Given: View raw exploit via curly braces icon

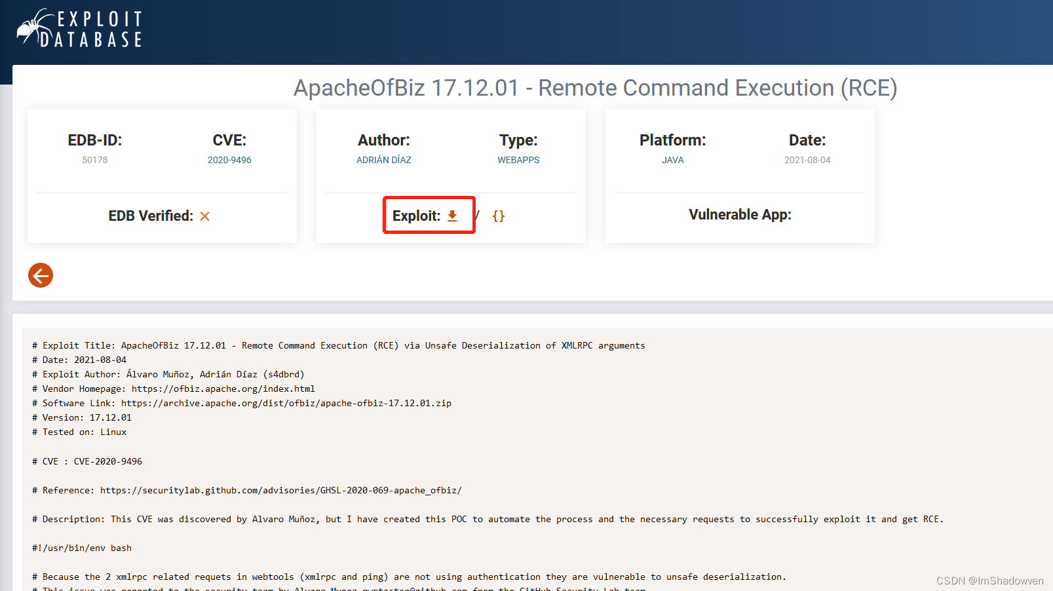Looking at the screenshot, I should (x=499, y=216).
